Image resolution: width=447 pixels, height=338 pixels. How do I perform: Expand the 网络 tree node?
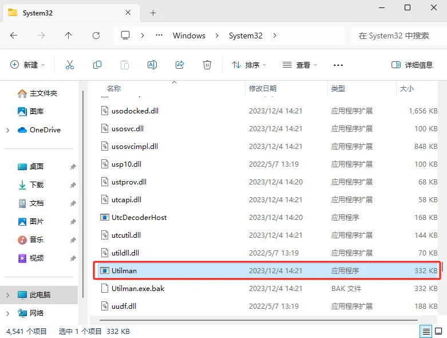click(x=7, y=313)
